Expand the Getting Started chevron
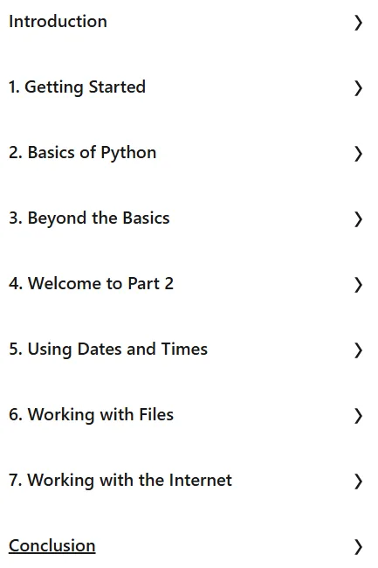Viewport: 378px width, 568px height. [x=358, y=88]
